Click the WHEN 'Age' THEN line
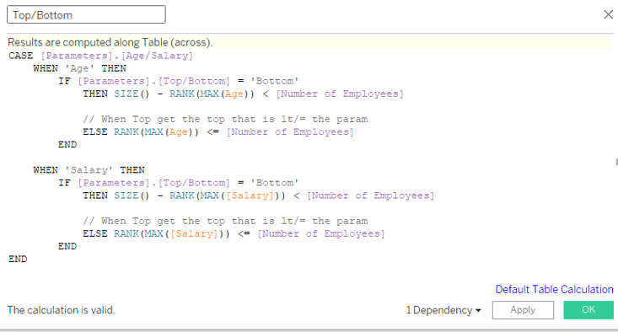 click(x=79, y=68)
